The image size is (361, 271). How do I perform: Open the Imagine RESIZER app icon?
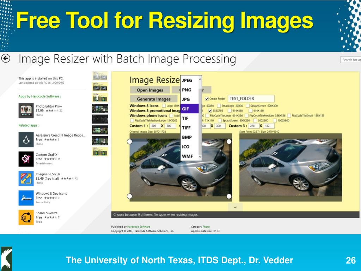[x=26, y=178]
